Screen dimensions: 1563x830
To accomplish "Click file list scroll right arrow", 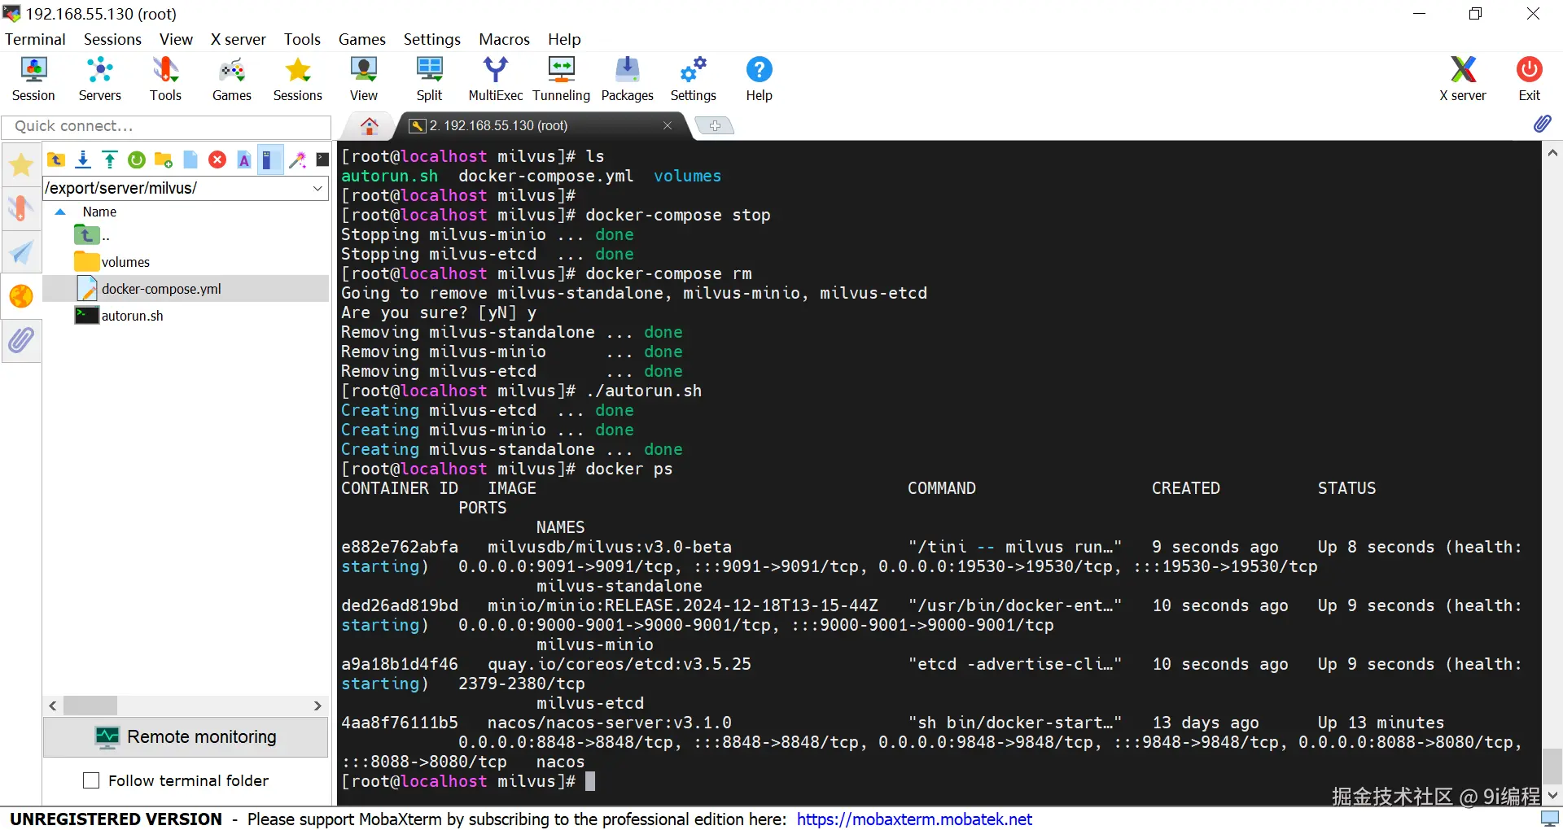I will [x=317, y=705].
